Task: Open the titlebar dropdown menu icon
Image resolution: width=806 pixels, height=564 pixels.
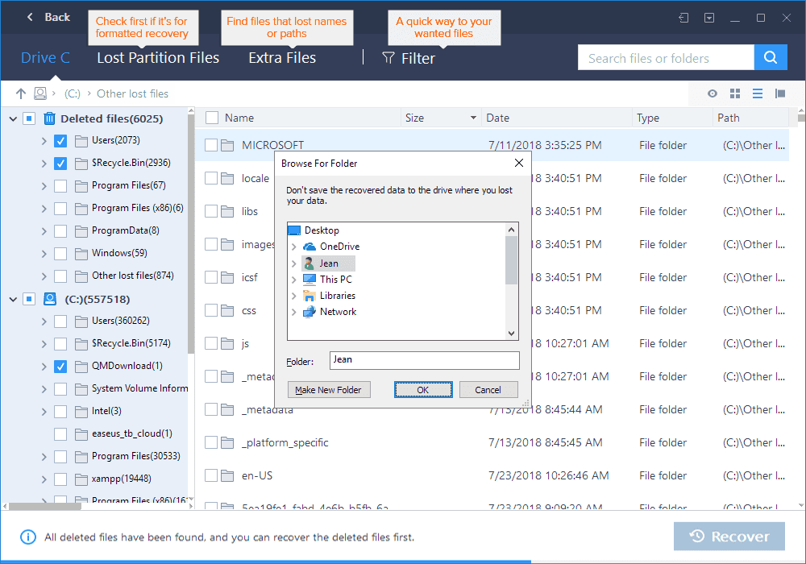Action: tap(709, 17)
